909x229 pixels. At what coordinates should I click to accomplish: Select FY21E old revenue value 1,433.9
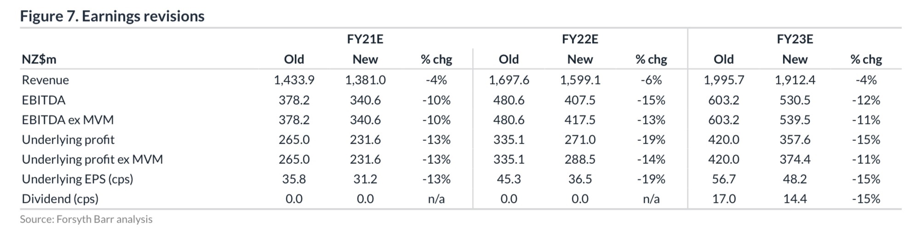(294, 80)
